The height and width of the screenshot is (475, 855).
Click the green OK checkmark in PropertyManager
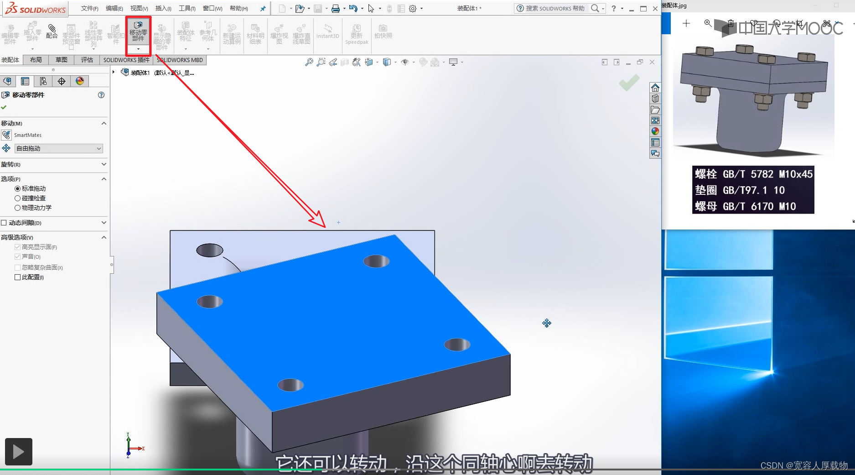(4, 107)
